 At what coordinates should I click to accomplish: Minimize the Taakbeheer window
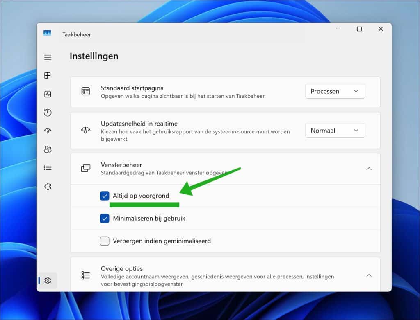tap(338, 29)
